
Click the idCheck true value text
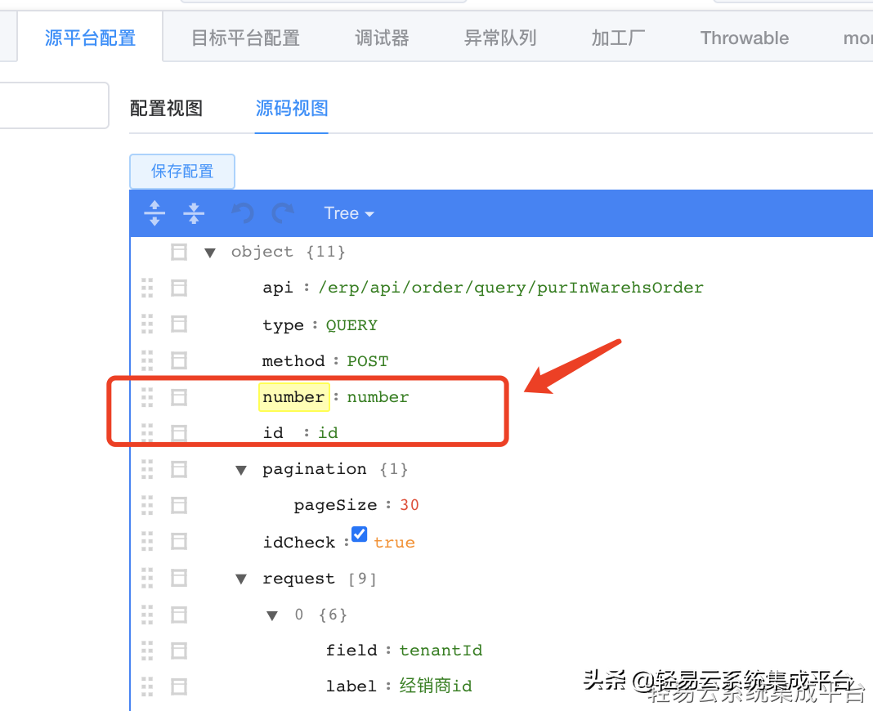click(x=394, y=543)
